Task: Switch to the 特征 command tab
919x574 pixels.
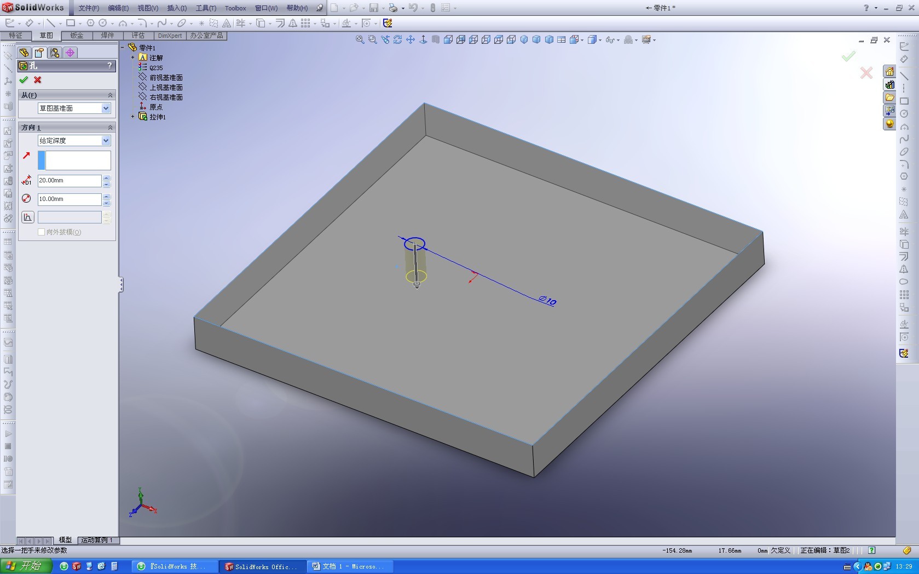Action: tap(15, 36)
